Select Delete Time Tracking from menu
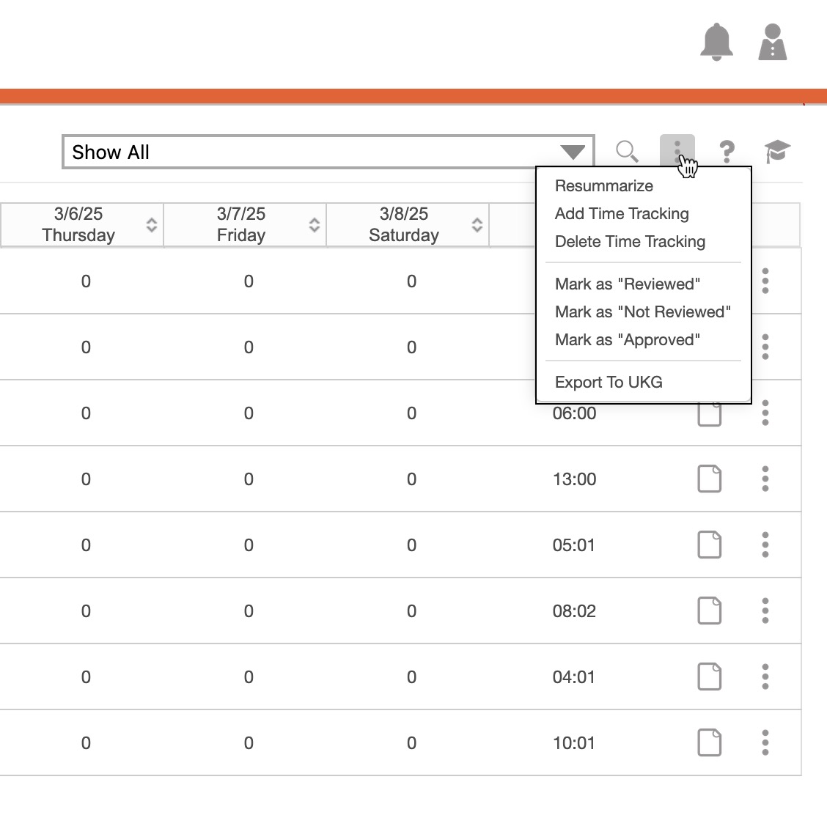 click(x=630, y=242)
